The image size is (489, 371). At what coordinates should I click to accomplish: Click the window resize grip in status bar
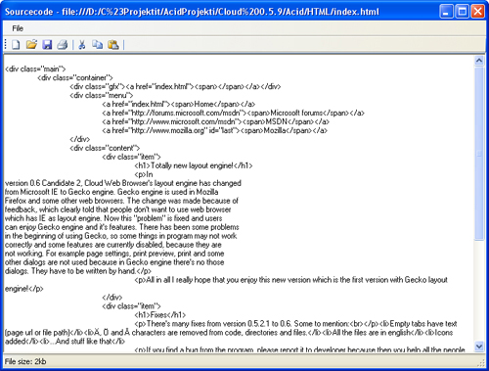(481, 363)
